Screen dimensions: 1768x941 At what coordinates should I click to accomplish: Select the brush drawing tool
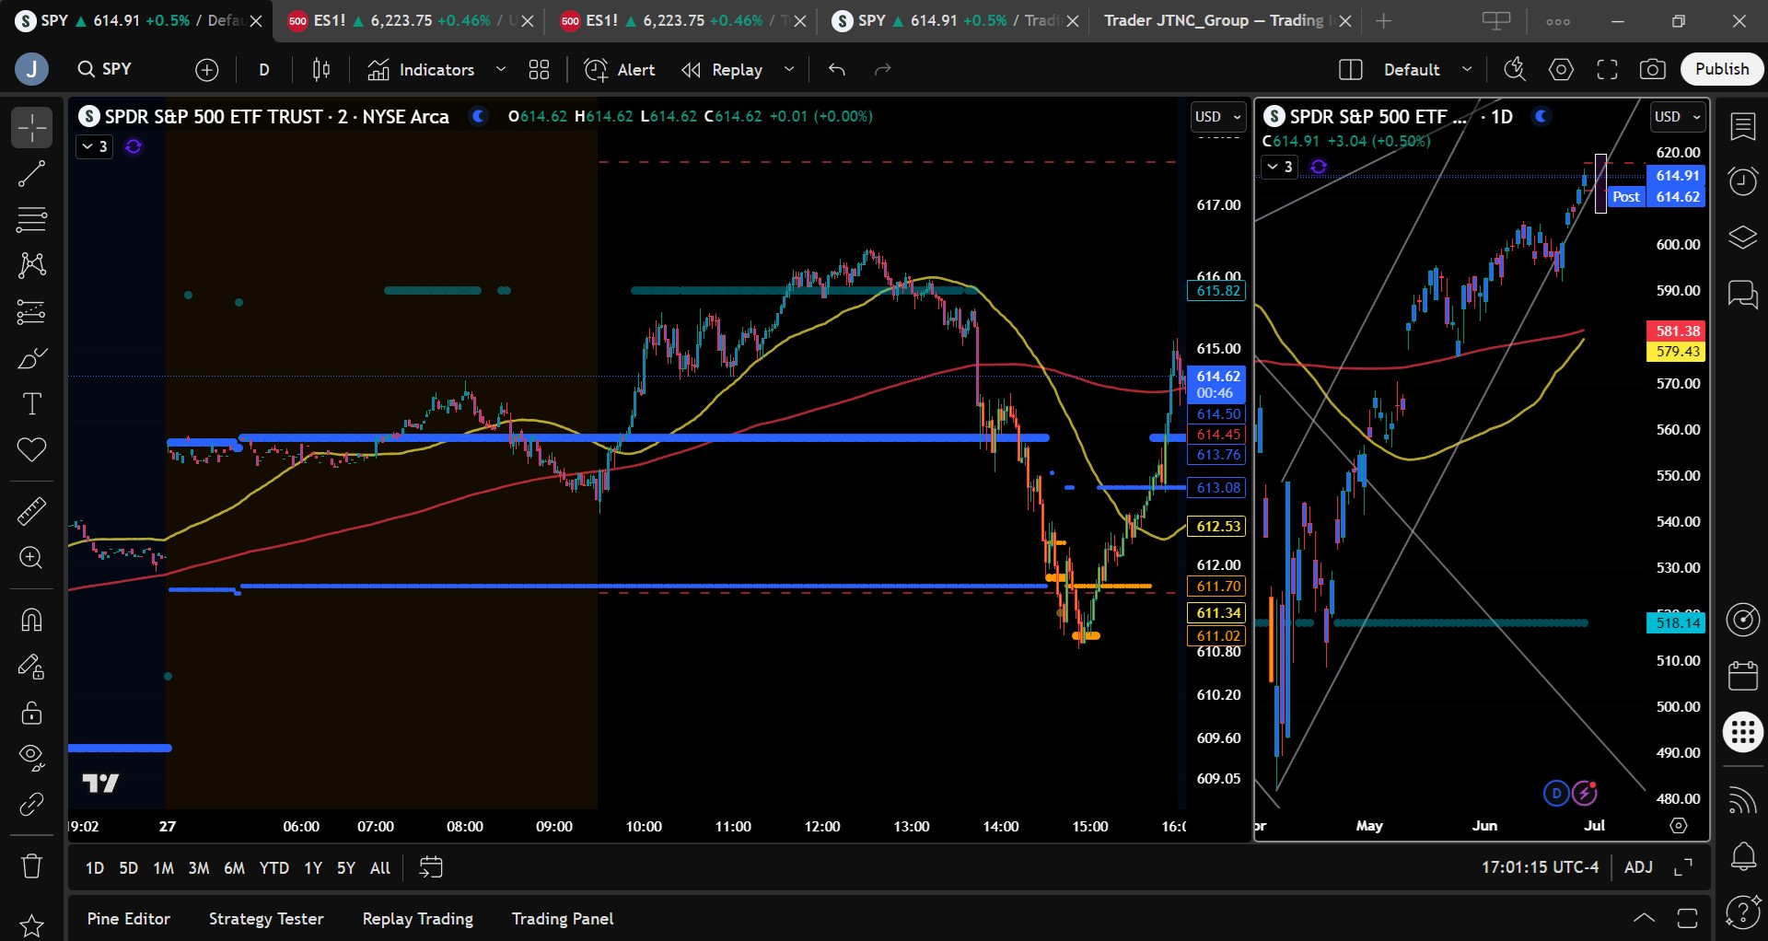(31, 358)
